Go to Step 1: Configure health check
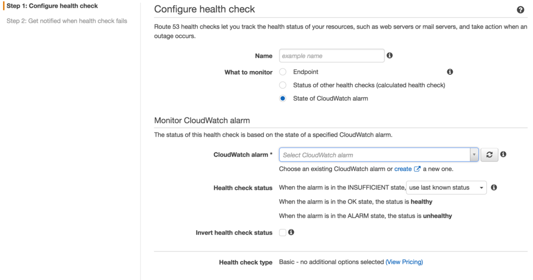 52,6
